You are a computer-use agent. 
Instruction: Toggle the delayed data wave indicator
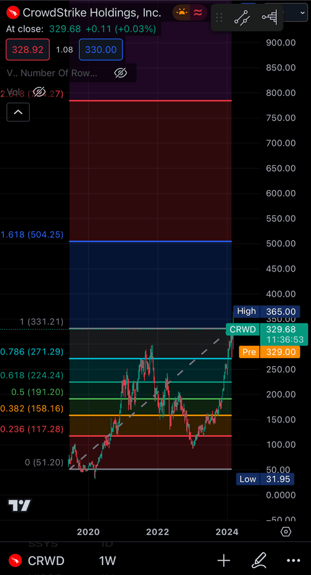click(x=198, y=13)
